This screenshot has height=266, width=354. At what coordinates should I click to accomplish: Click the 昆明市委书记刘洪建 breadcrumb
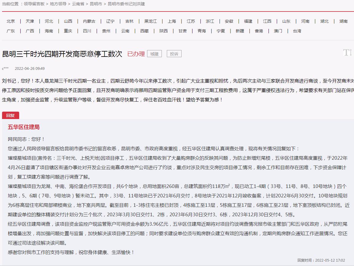(126, 4)
